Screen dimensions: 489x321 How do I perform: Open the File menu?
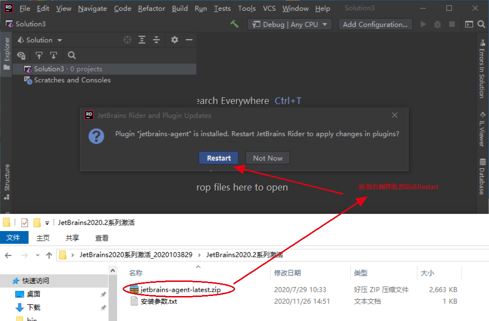point(25,8)
